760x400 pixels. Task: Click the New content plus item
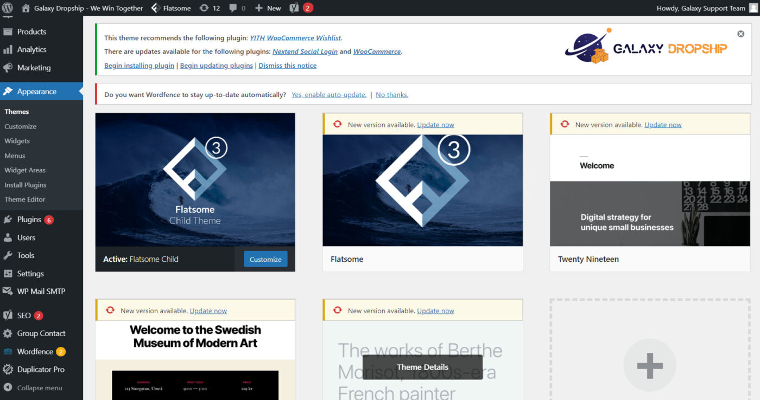(268, 8)
